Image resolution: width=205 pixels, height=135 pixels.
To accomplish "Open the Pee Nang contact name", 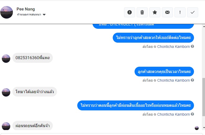I will tap(25, 9).
